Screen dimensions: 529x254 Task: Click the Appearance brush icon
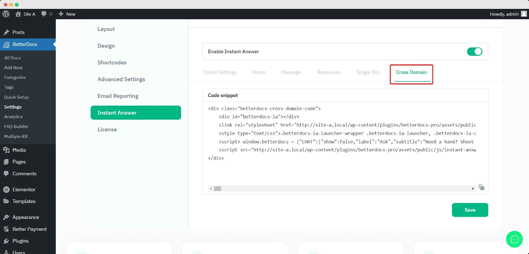[6, 217]
